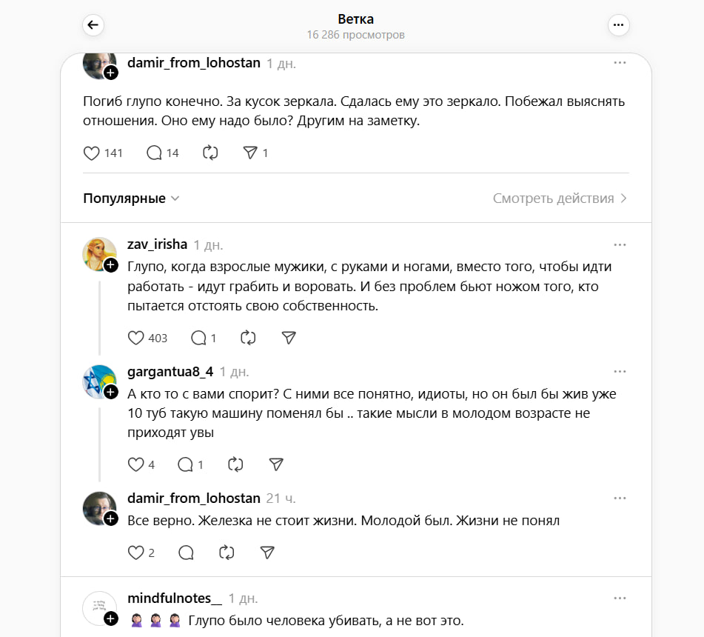
Task: Like gargantua8_4's comment
Action: 135,464
